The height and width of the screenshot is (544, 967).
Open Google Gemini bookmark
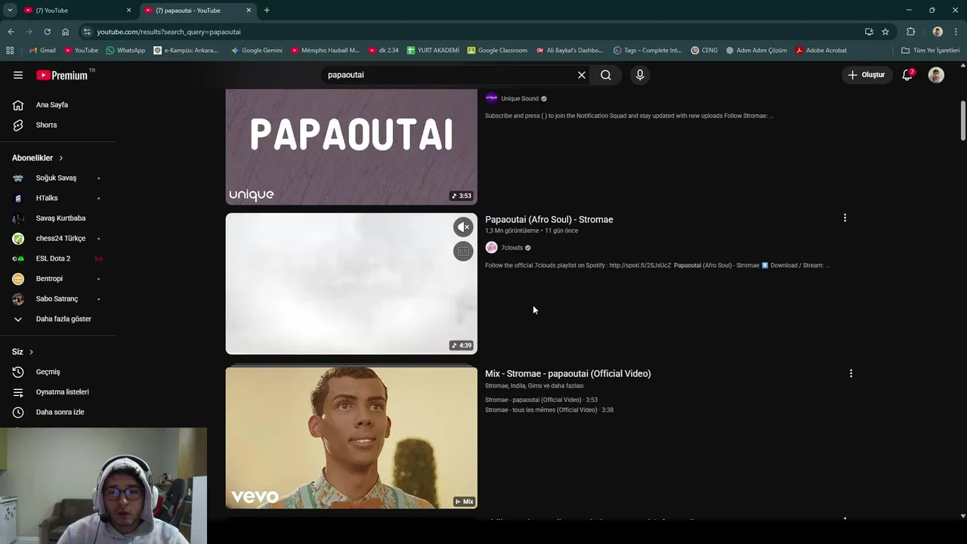256,51
